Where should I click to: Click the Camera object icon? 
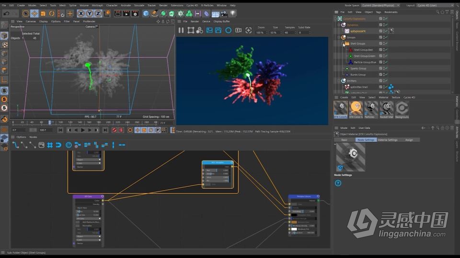(224, 13)
